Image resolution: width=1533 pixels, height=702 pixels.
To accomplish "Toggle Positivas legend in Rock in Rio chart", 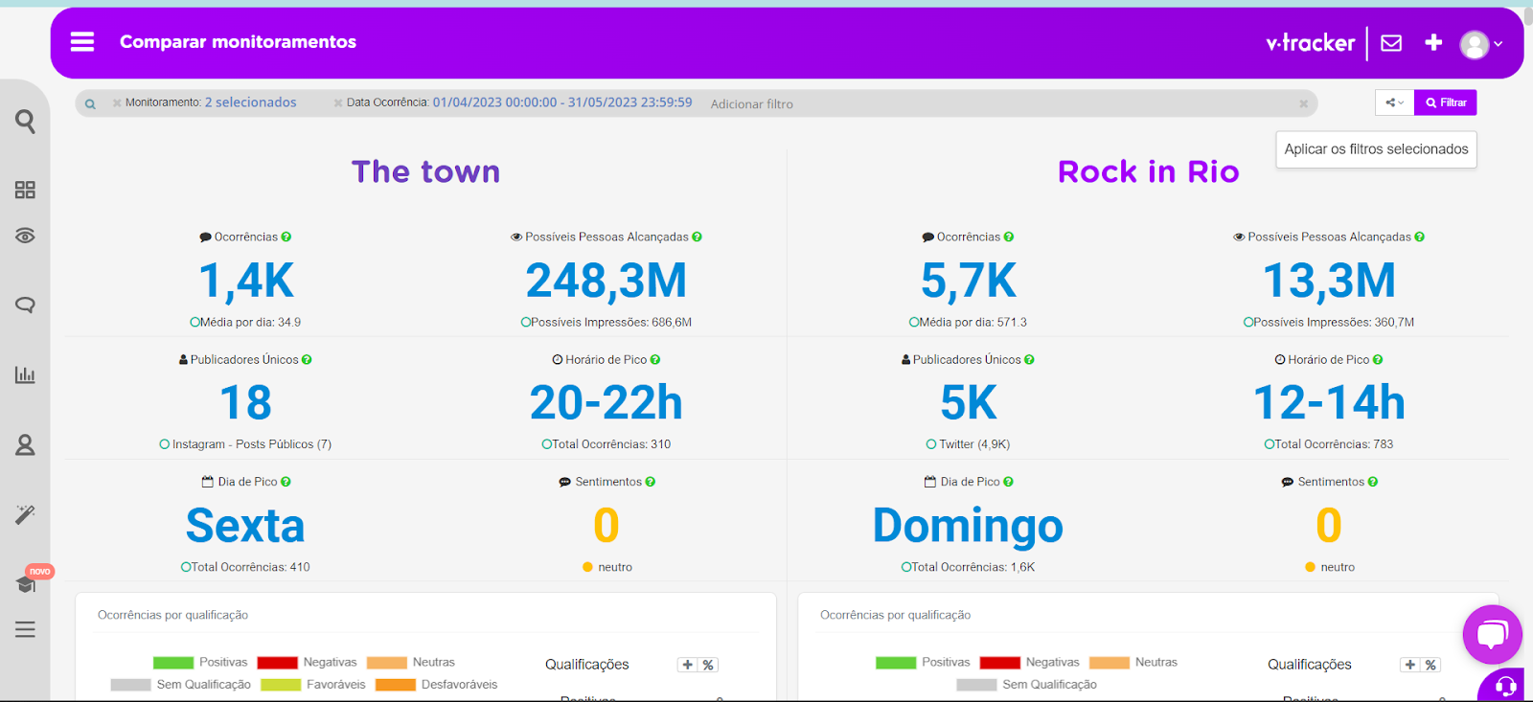I will (923, 663).
